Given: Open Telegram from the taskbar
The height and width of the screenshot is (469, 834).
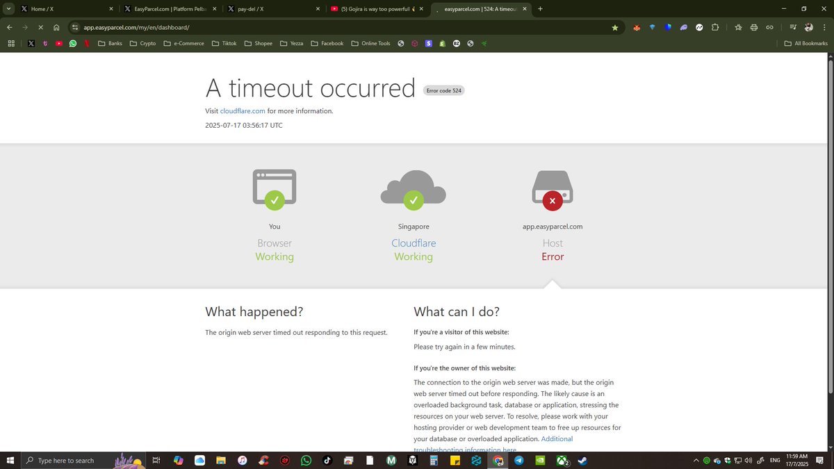Looking at the screenshot, I should [519, 460].
